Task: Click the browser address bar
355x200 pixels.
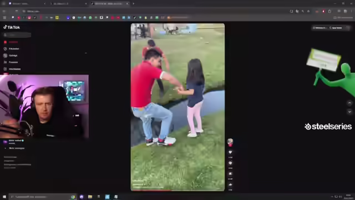Action: 154,11
